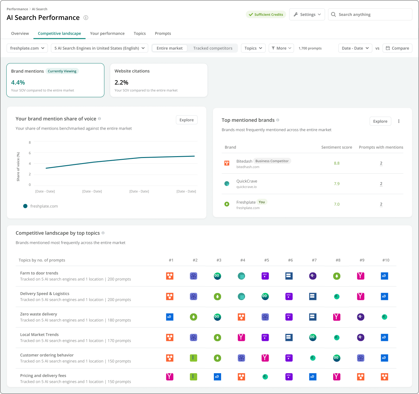Image resolution: width=419 pixels, height=394 pixels.
Task: Click info icon next to Top mentioned brands
Action: coord(278,120)
